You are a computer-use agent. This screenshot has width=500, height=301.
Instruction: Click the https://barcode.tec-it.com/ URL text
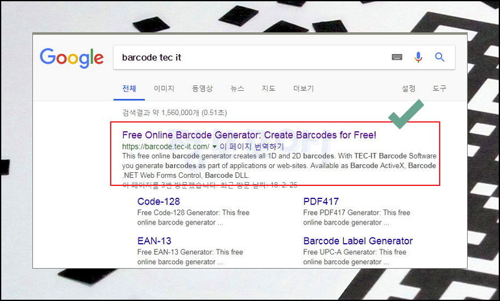(x=166, y=147)
